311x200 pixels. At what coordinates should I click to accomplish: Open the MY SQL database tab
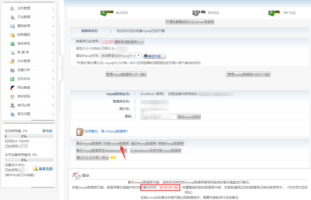(290, 13)
